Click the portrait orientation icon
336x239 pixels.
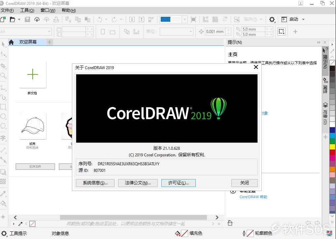coord(103,32)
